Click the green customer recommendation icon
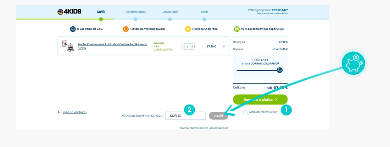This screenshot has width=390, height=147. pos(237,29)
